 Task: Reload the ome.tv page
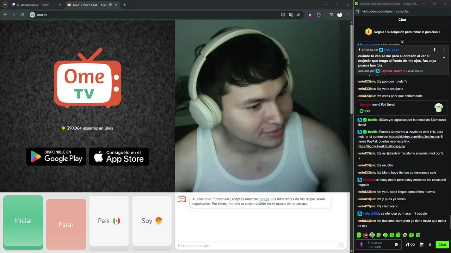coord(22,15)
